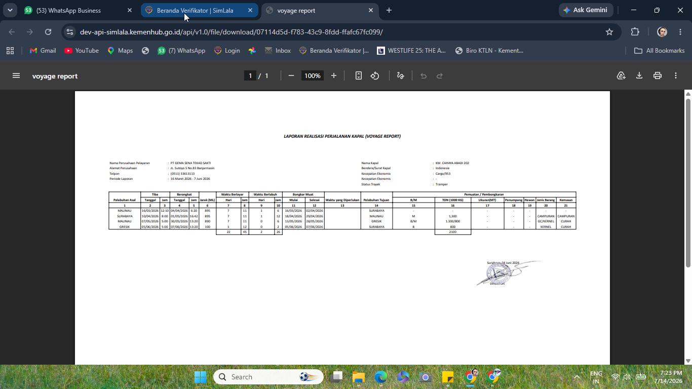Open the PDF viewer more actions menu

pyautogui.click(x=676, y=76)
